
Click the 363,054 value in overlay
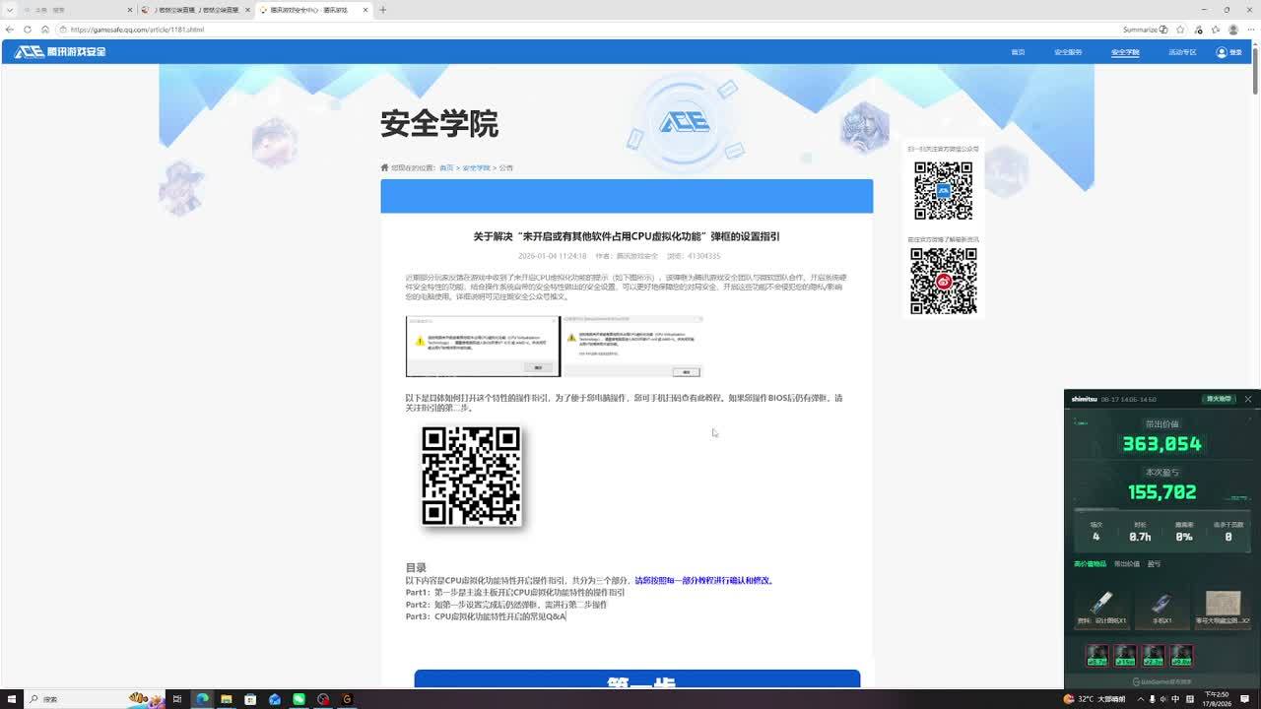click(1162, 444)
